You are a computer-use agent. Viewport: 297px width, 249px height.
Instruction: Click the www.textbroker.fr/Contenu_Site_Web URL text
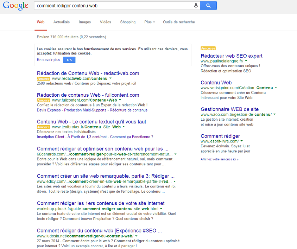tap(86, 127)
